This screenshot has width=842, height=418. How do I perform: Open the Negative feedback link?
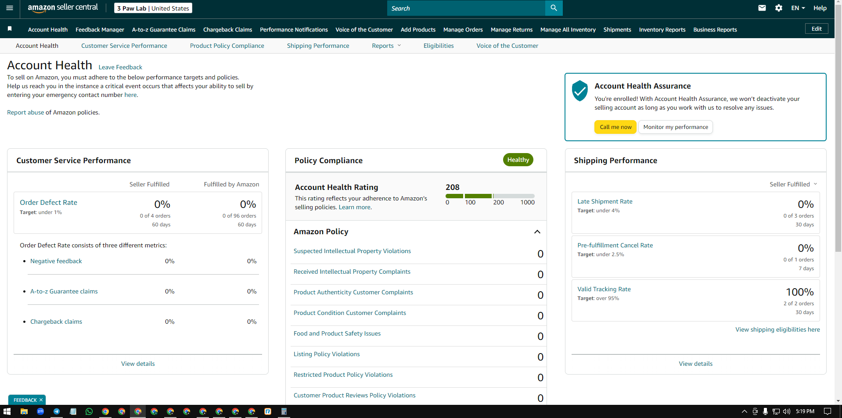(56, 261)
